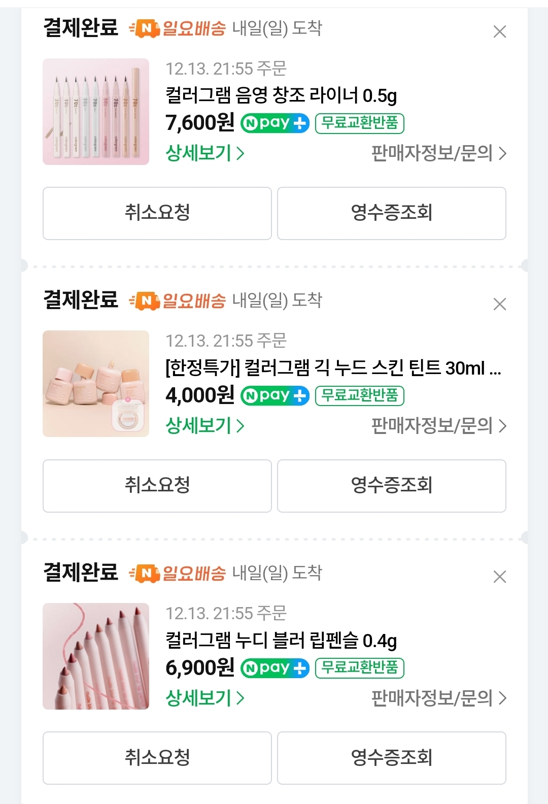Screen dimensions: 548x804
Task: Tap 일요배송 truck icon on third order
Action: (144, 574)
